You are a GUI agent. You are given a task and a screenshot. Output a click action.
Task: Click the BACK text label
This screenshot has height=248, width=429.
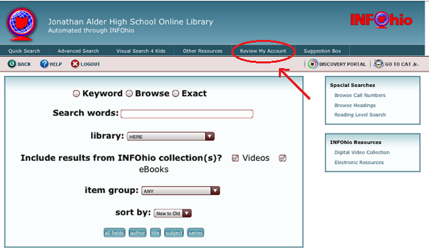coord(24,64)
